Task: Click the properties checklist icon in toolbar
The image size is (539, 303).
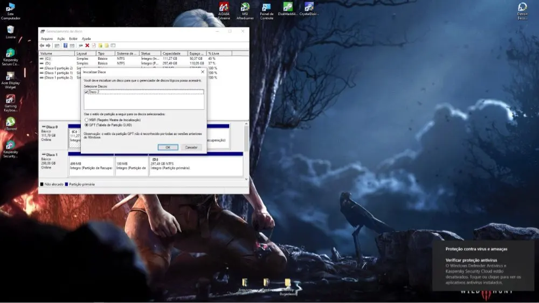Action: point(94,46)
